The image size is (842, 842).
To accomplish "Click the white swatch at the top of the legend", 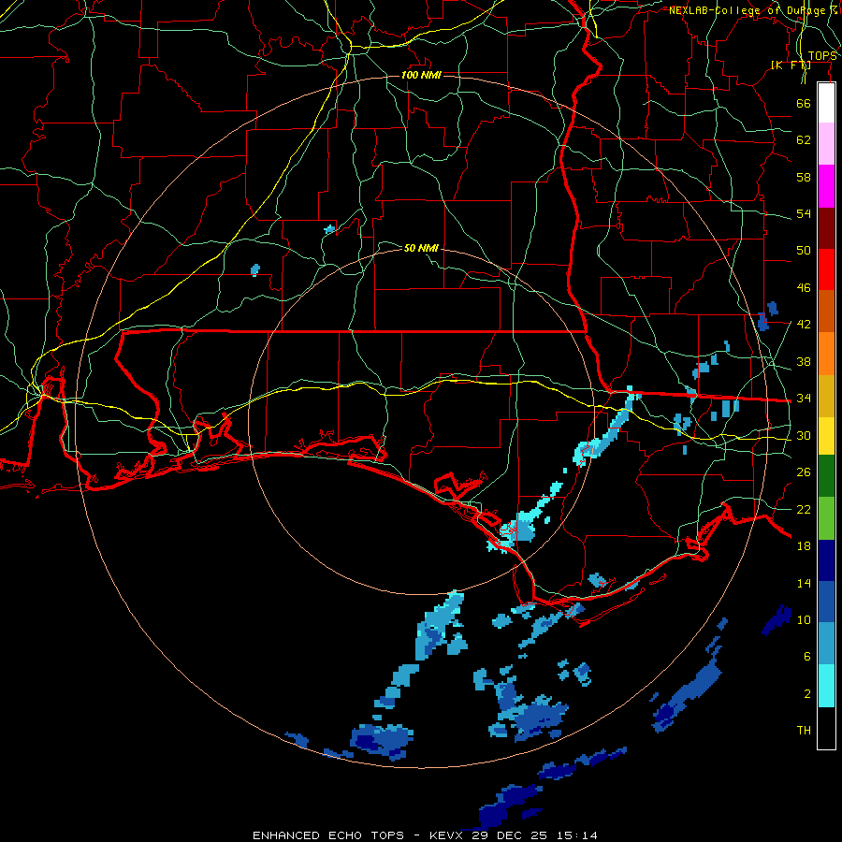I will [x=826, y=103].
